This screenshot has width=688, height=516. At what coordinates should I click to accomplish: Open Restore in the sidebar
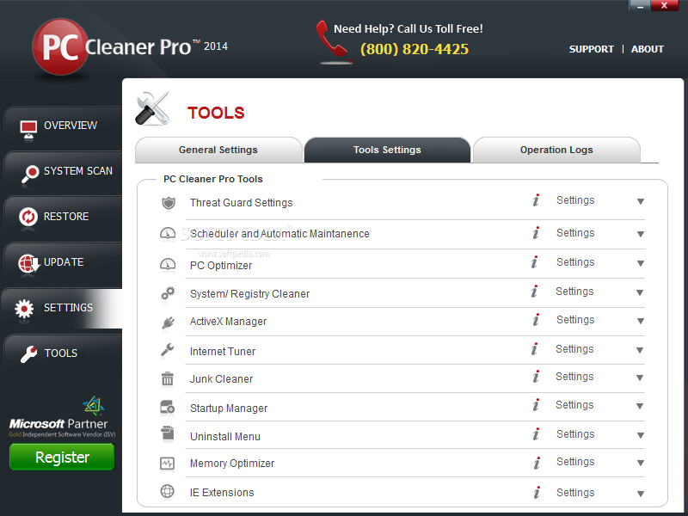[63, 219]
